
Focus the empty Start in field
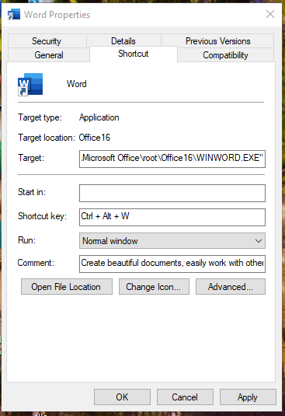(x=172, y=193)
